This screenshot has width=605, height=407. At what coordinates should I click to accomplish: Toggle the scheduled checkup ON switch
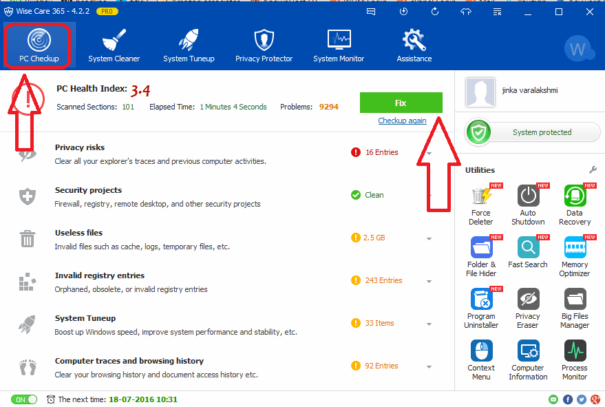point(24,399)
